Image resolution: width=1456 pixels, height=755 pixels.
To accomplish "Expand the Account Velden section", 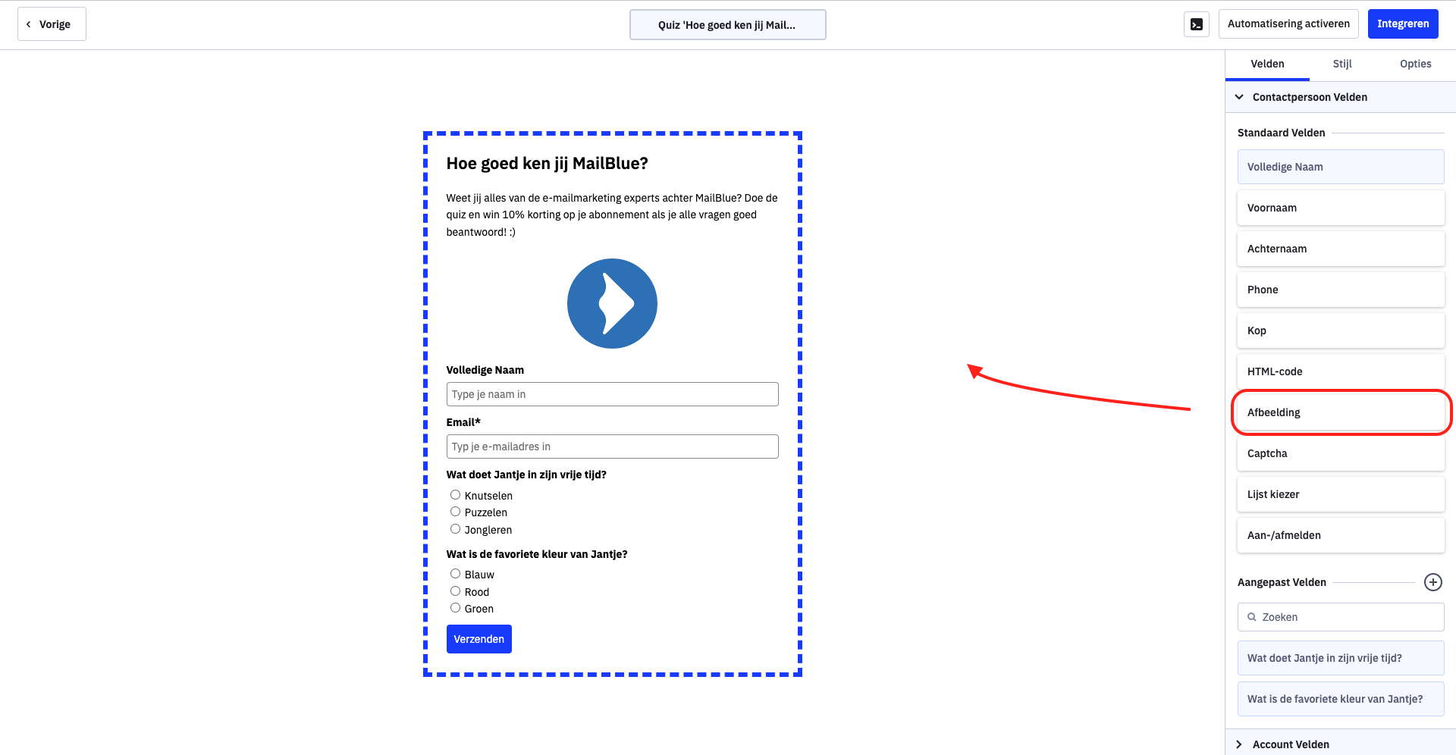I will (1340, 744).
